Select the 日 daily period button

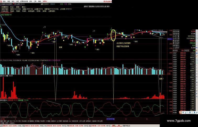(197, 80)
